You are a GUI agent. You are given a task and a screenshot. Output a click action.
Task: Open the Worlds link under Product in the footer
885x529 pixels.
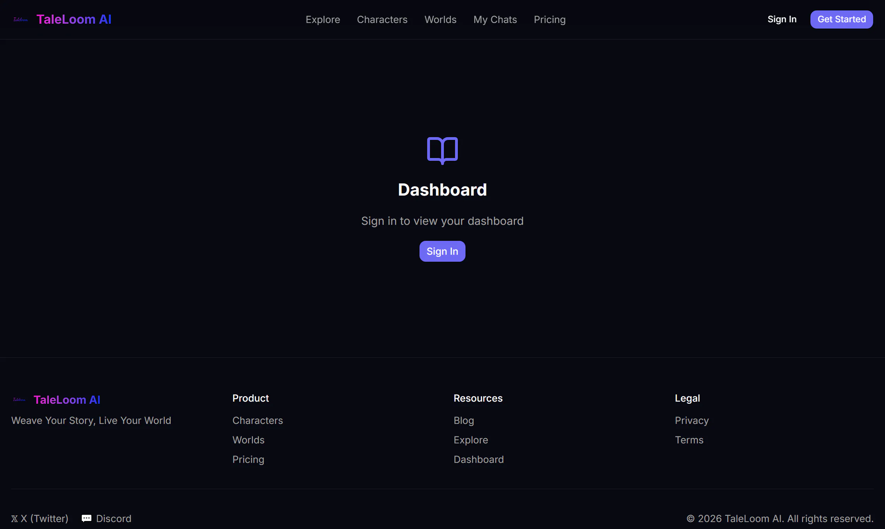[x=248, y=440]
